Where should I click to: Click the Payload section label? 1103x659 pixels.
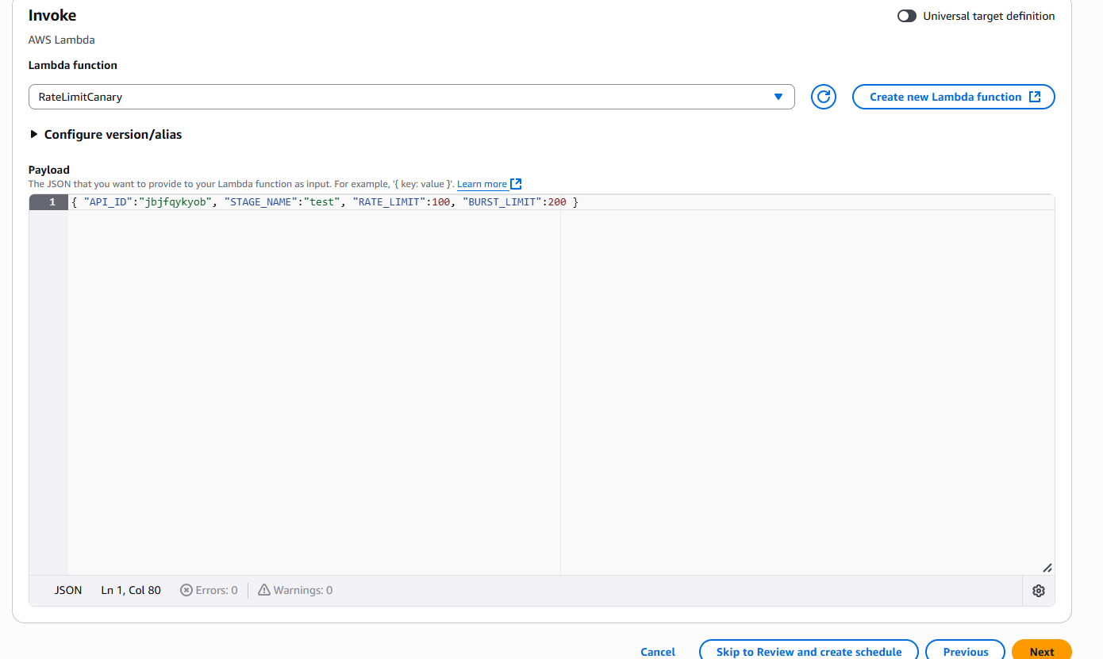(x=49, y=170)
